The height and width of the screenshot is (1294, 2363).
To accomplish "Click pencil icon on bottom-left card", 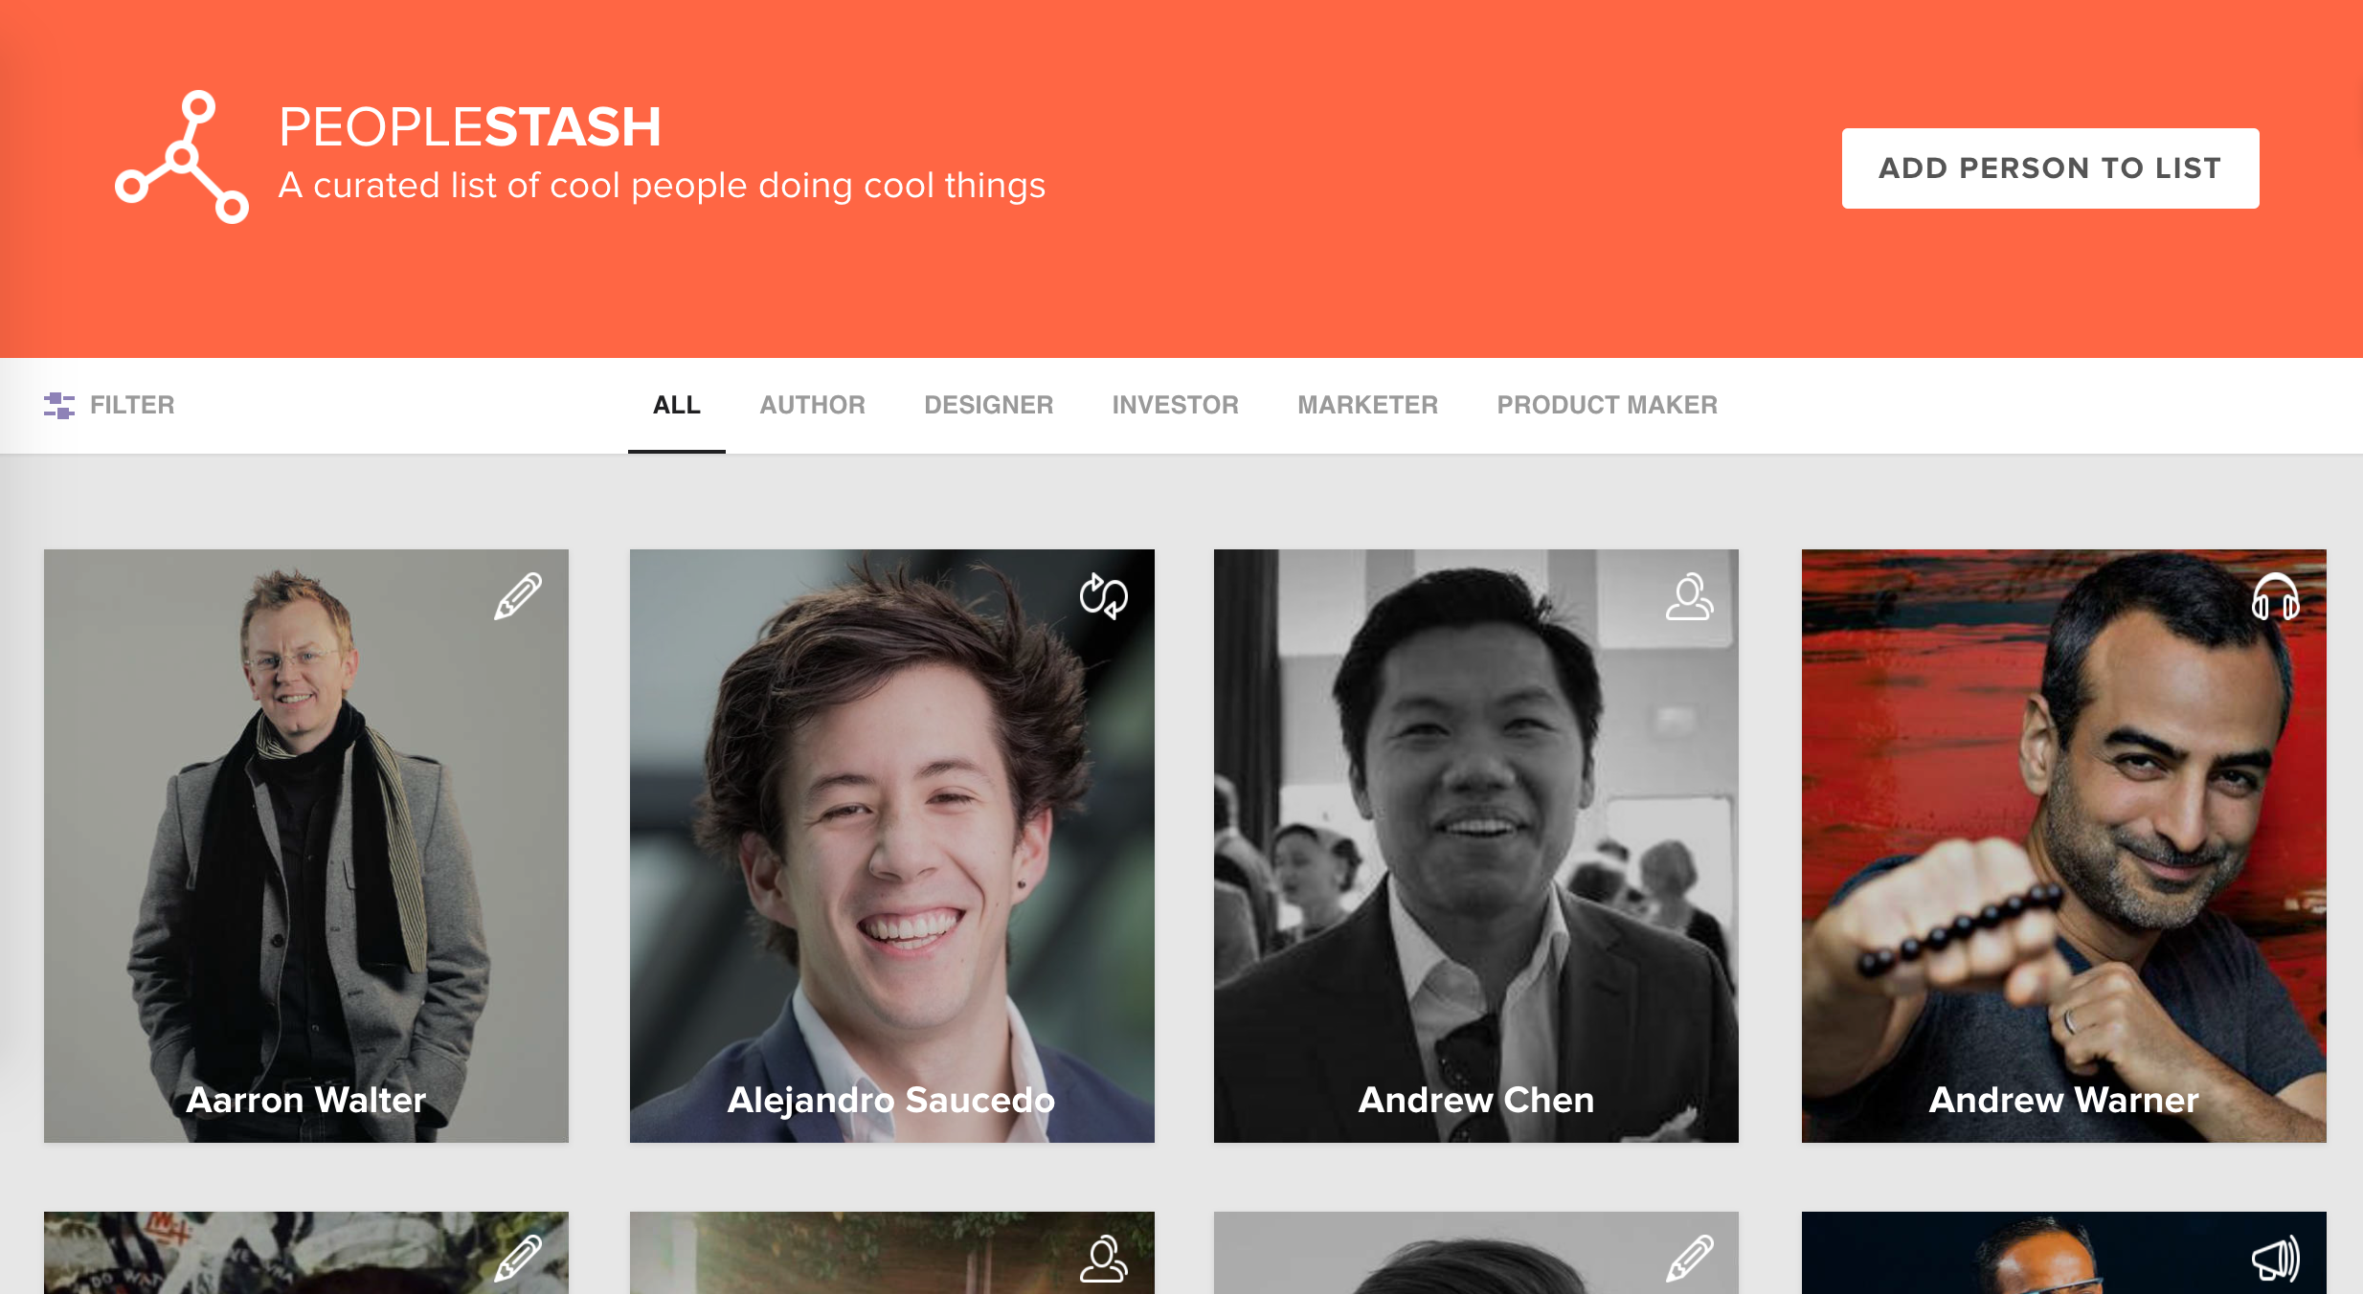I will coord(518,1258).
